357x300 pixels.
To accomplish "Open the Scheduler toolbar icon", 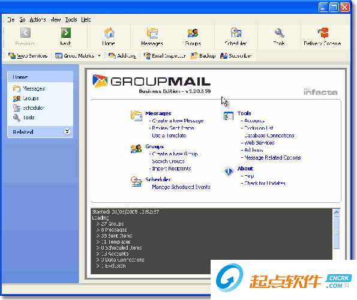I will (236, 33).
